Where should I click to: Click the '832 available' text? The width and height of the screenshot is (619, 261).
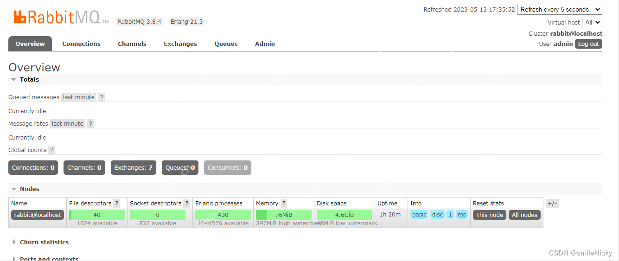158,223
